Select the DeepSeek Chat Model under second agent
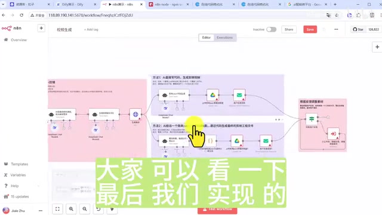The width and height of the screenshot is (382, 215). [x=95, y=130]
